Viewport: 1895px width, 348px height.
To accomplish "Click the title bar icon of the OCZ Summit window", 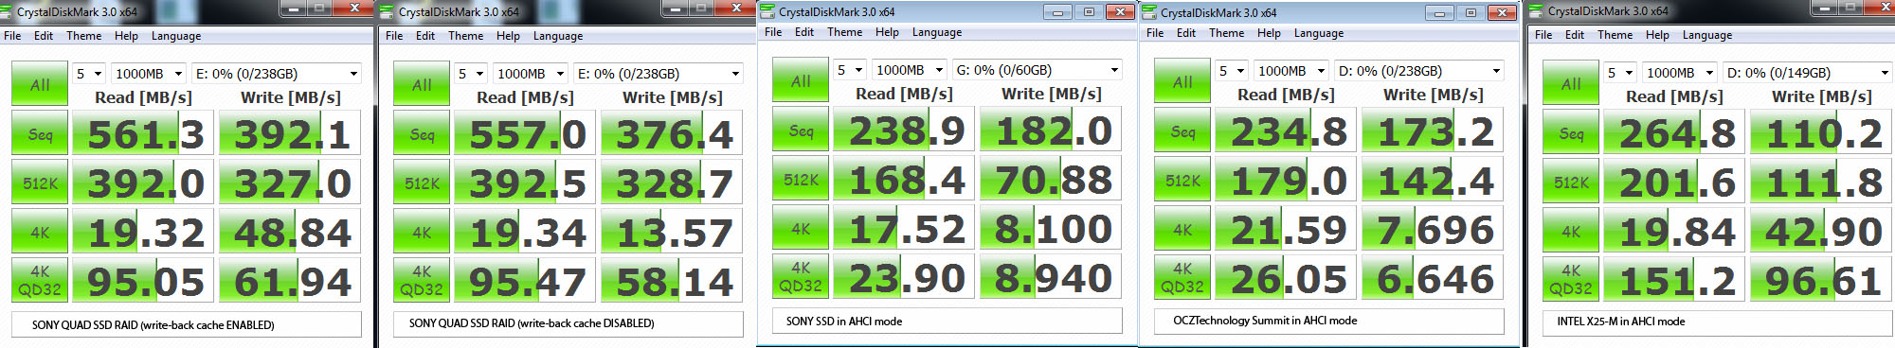I will tap(1150, 12).
